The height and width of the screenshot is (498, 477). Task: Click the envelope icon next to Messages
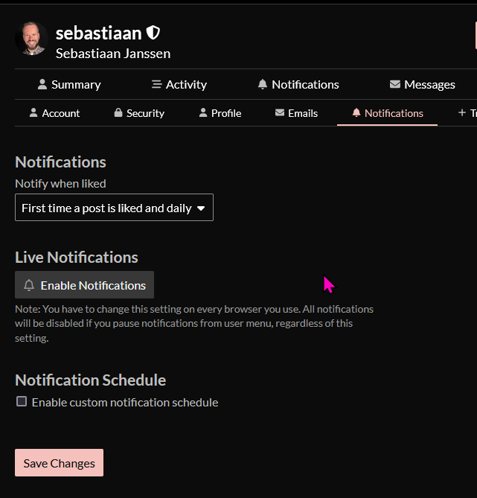(394, 84)
